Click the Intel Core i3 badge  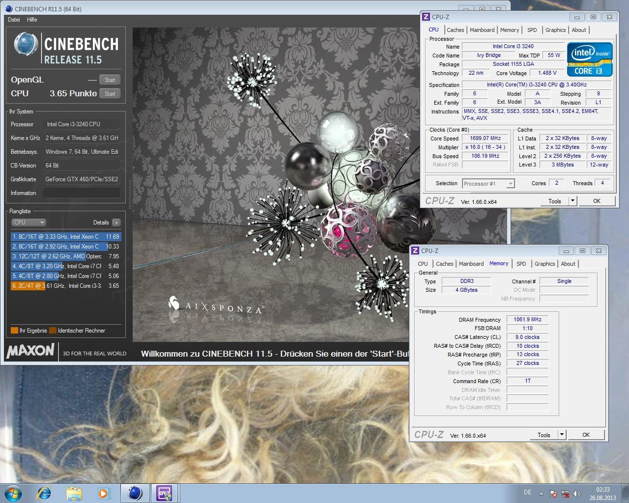(x=590, y=59)
